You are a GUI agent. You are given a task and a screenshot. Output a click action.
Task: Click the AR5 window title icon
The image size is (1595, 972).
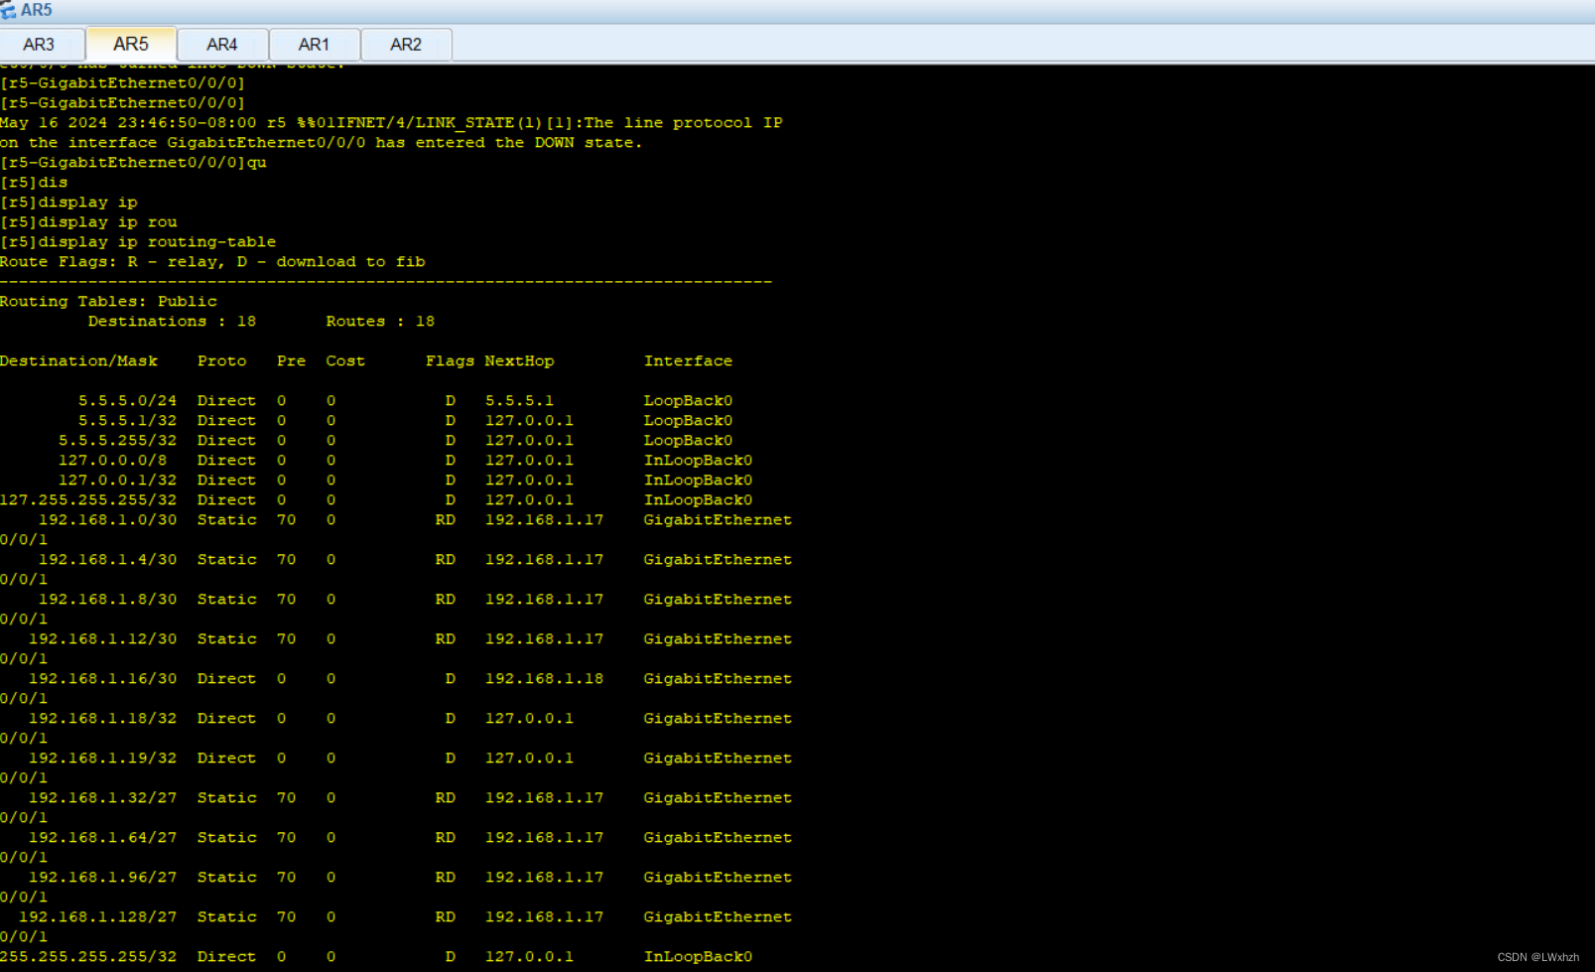pos(9,10)
